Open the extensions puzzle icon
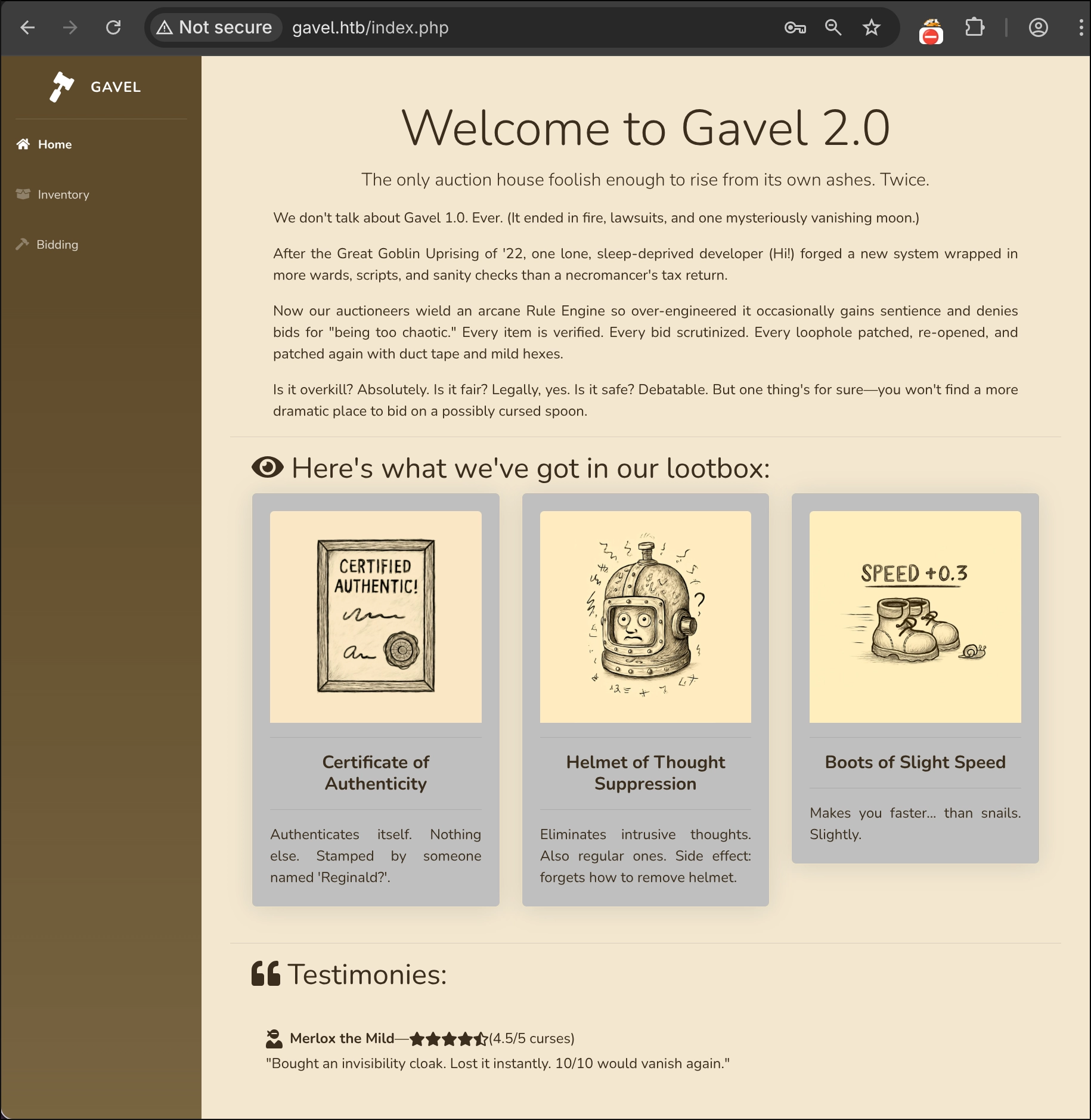 point(974,27)
